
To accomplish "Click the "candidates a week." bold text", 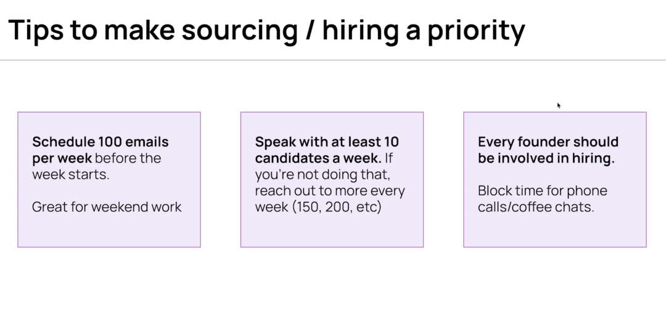I will click(x=318, y=158).
